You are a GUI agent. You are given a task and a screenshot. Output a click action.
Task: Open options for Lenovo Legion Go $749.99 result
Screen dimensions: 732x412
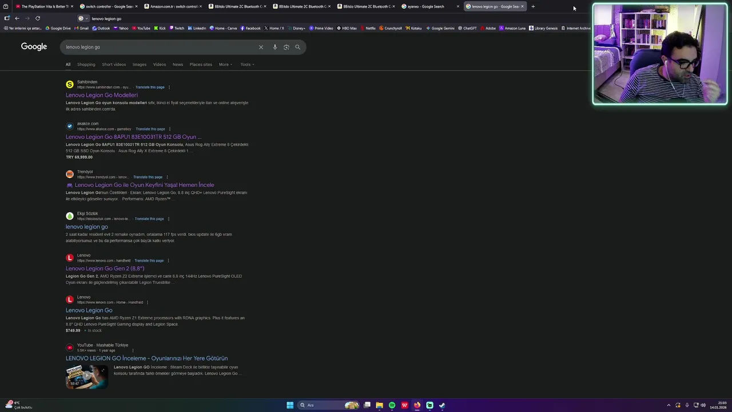(148, 303)
